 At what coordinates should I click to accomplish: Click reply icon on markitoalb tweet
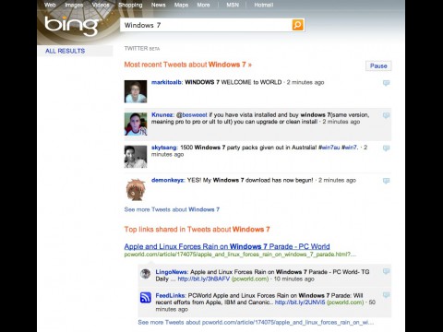tap(386, 83)
